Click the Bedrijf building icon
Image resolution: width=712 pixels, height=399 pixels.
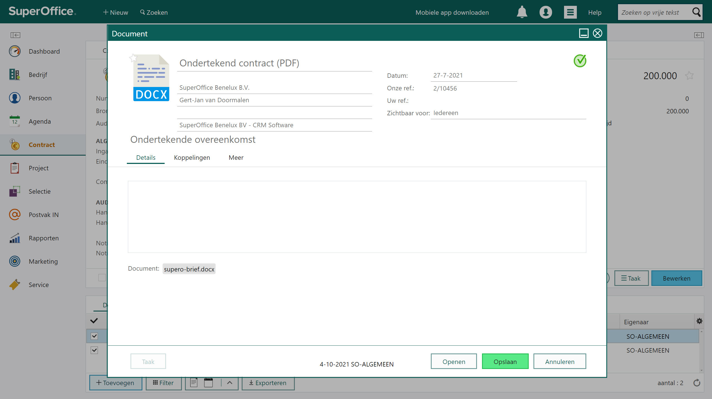click(15, 75)
